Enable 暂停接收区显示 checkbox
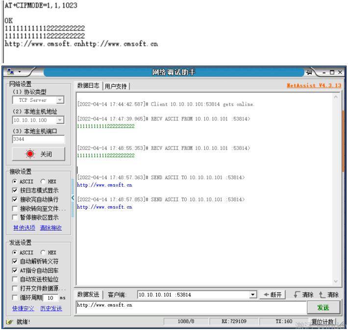The height and width of the screenshot is (330, 348). (x=15, y=217)
